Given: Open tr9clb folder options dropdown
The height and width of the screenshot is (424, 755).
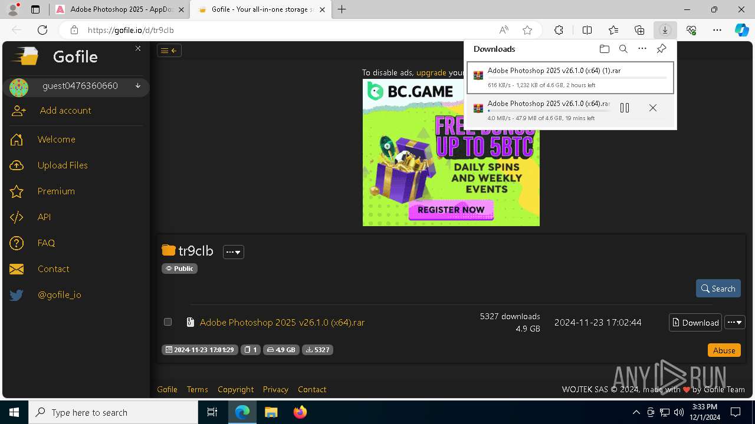Looking at the screenshot, I should (x=234, y=252).
